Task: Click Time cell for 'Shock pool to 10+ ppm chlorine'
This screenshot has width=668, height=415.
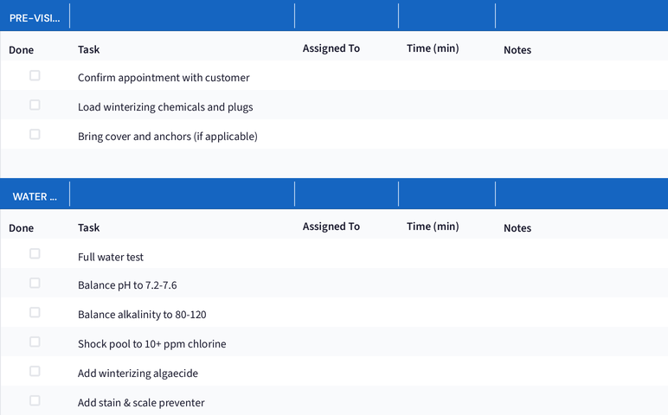Action: tap(446, 343)
